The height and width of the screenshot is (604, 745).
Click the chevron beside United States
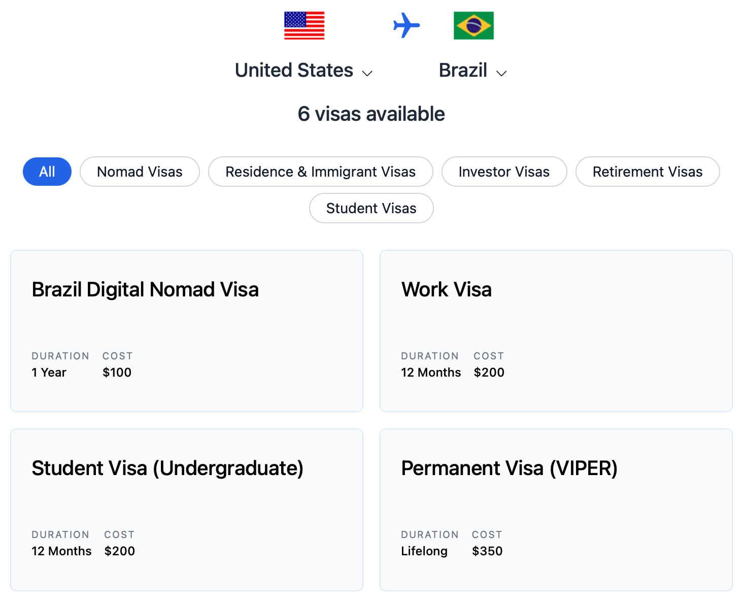tap(367, 74)
